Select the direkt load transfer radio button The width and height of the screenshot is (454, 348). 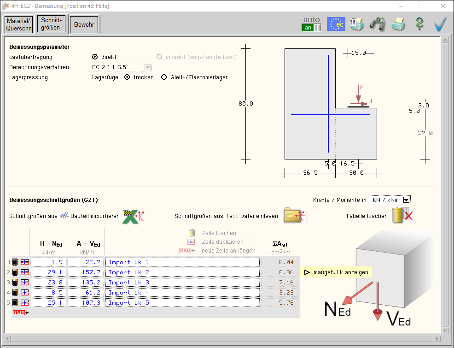pyautogui.click(x=95, y=57)
